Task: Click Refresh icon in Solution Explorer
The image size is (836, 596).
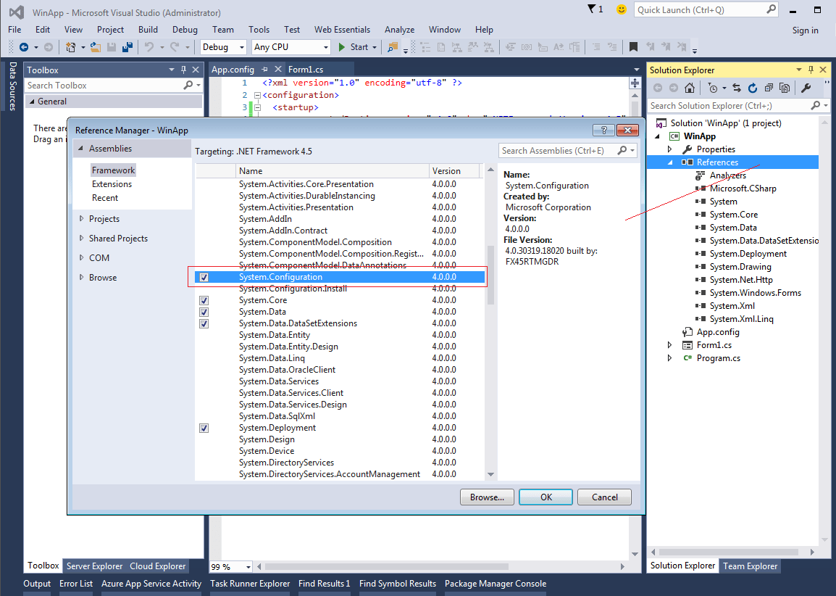Action: point(752,88)
